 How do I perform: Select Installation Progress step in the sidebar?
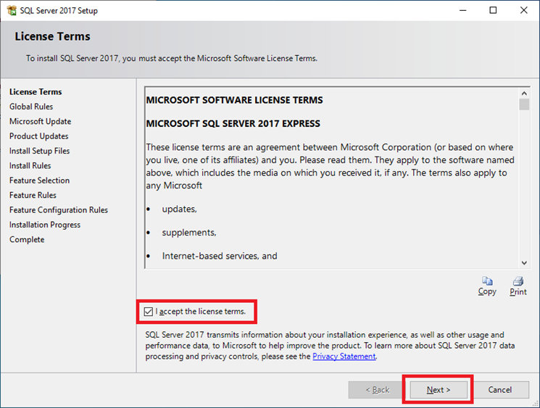45,225
